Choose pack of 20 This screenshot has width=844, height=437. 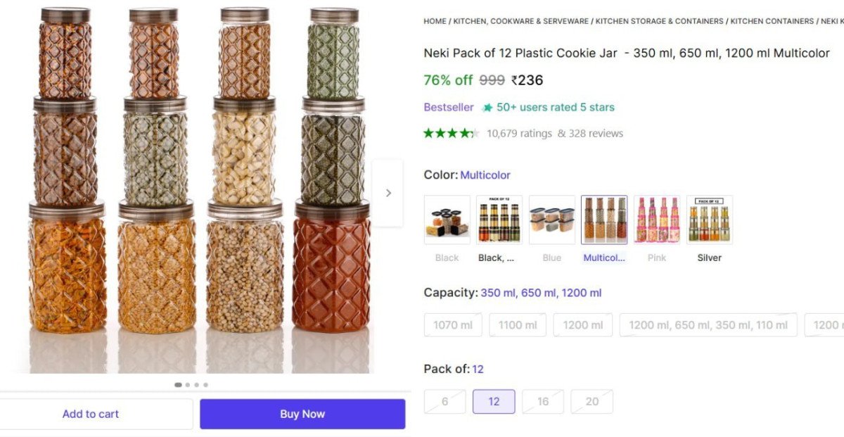[592, 401]
